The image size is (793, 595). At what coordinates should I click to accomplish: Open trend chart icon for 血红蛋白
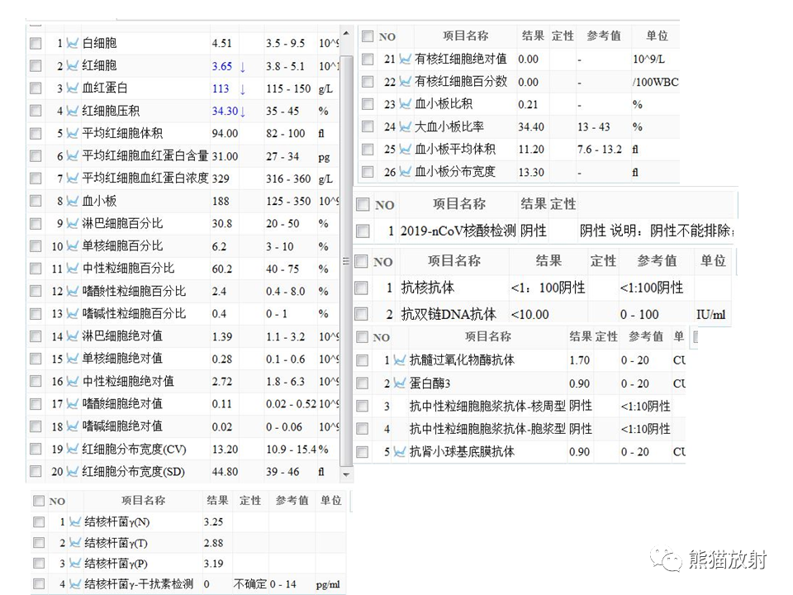tap(73, 88)
